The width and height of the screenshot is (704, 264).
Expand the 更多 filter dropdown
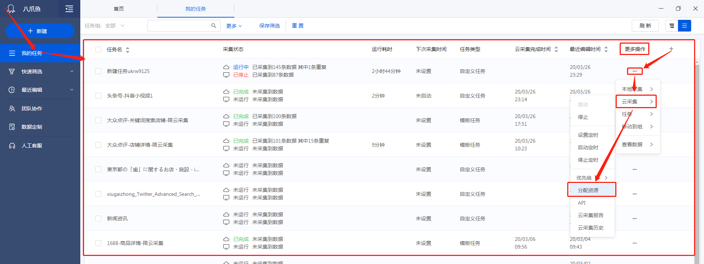(x=234, y=26)
